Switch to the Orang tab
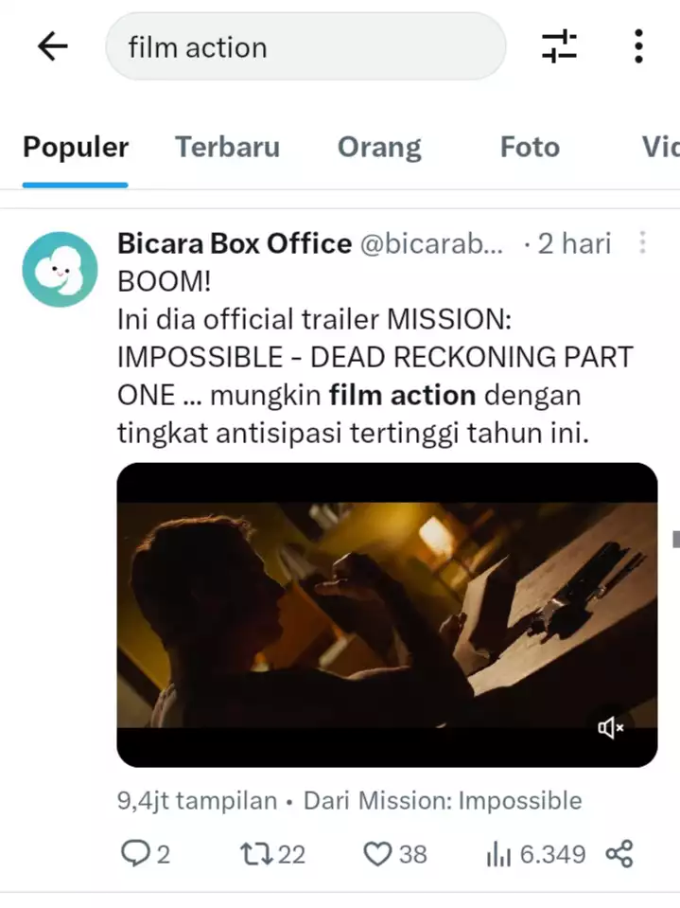 click(379, 147)
